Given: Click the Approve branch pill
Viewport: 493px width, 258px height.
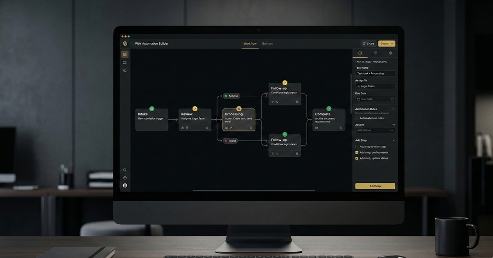Looking at the screenshot, I should pyautogui.click(x=232, y=96).
